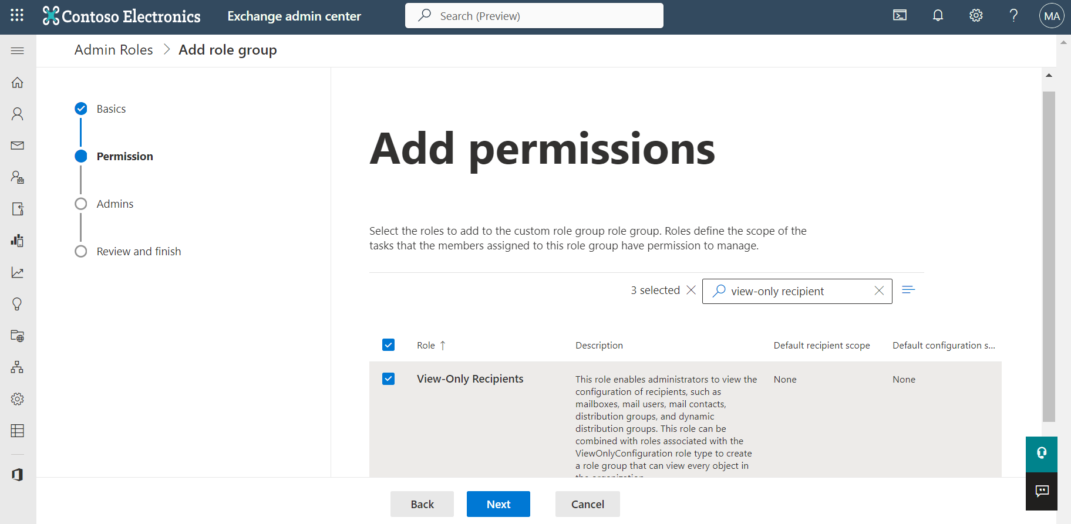
Task: Clear the view-only recipient search query
Action: (879, 290)
